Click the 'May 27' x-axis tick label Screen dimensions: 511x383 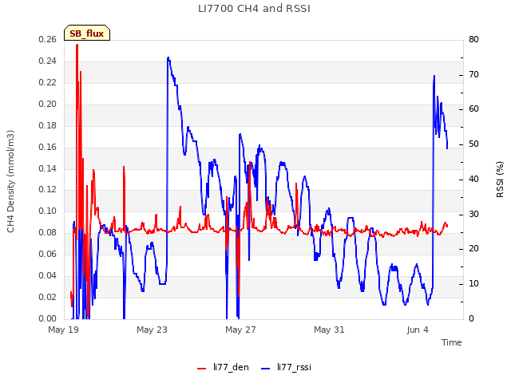click(240, 330)
